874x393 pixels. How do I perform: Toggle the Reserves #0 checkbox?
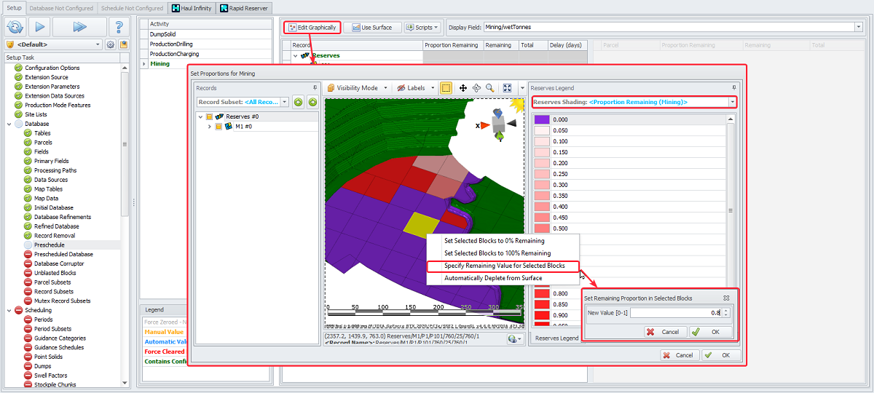coord(208,116)
